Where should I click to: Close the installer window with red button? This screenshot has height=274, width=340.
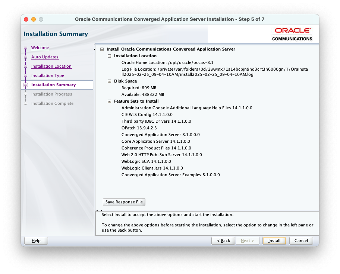(x=26, y=19)
